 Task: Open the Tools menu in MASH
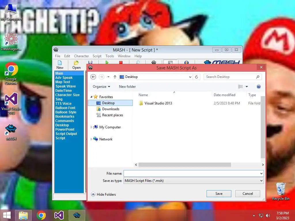click(x=109, y=56)
